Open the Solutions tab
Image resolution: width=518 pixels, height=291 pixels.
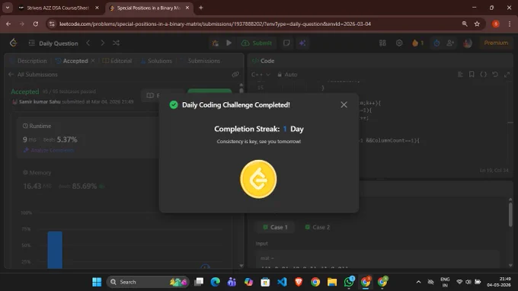tap(157, 61)
